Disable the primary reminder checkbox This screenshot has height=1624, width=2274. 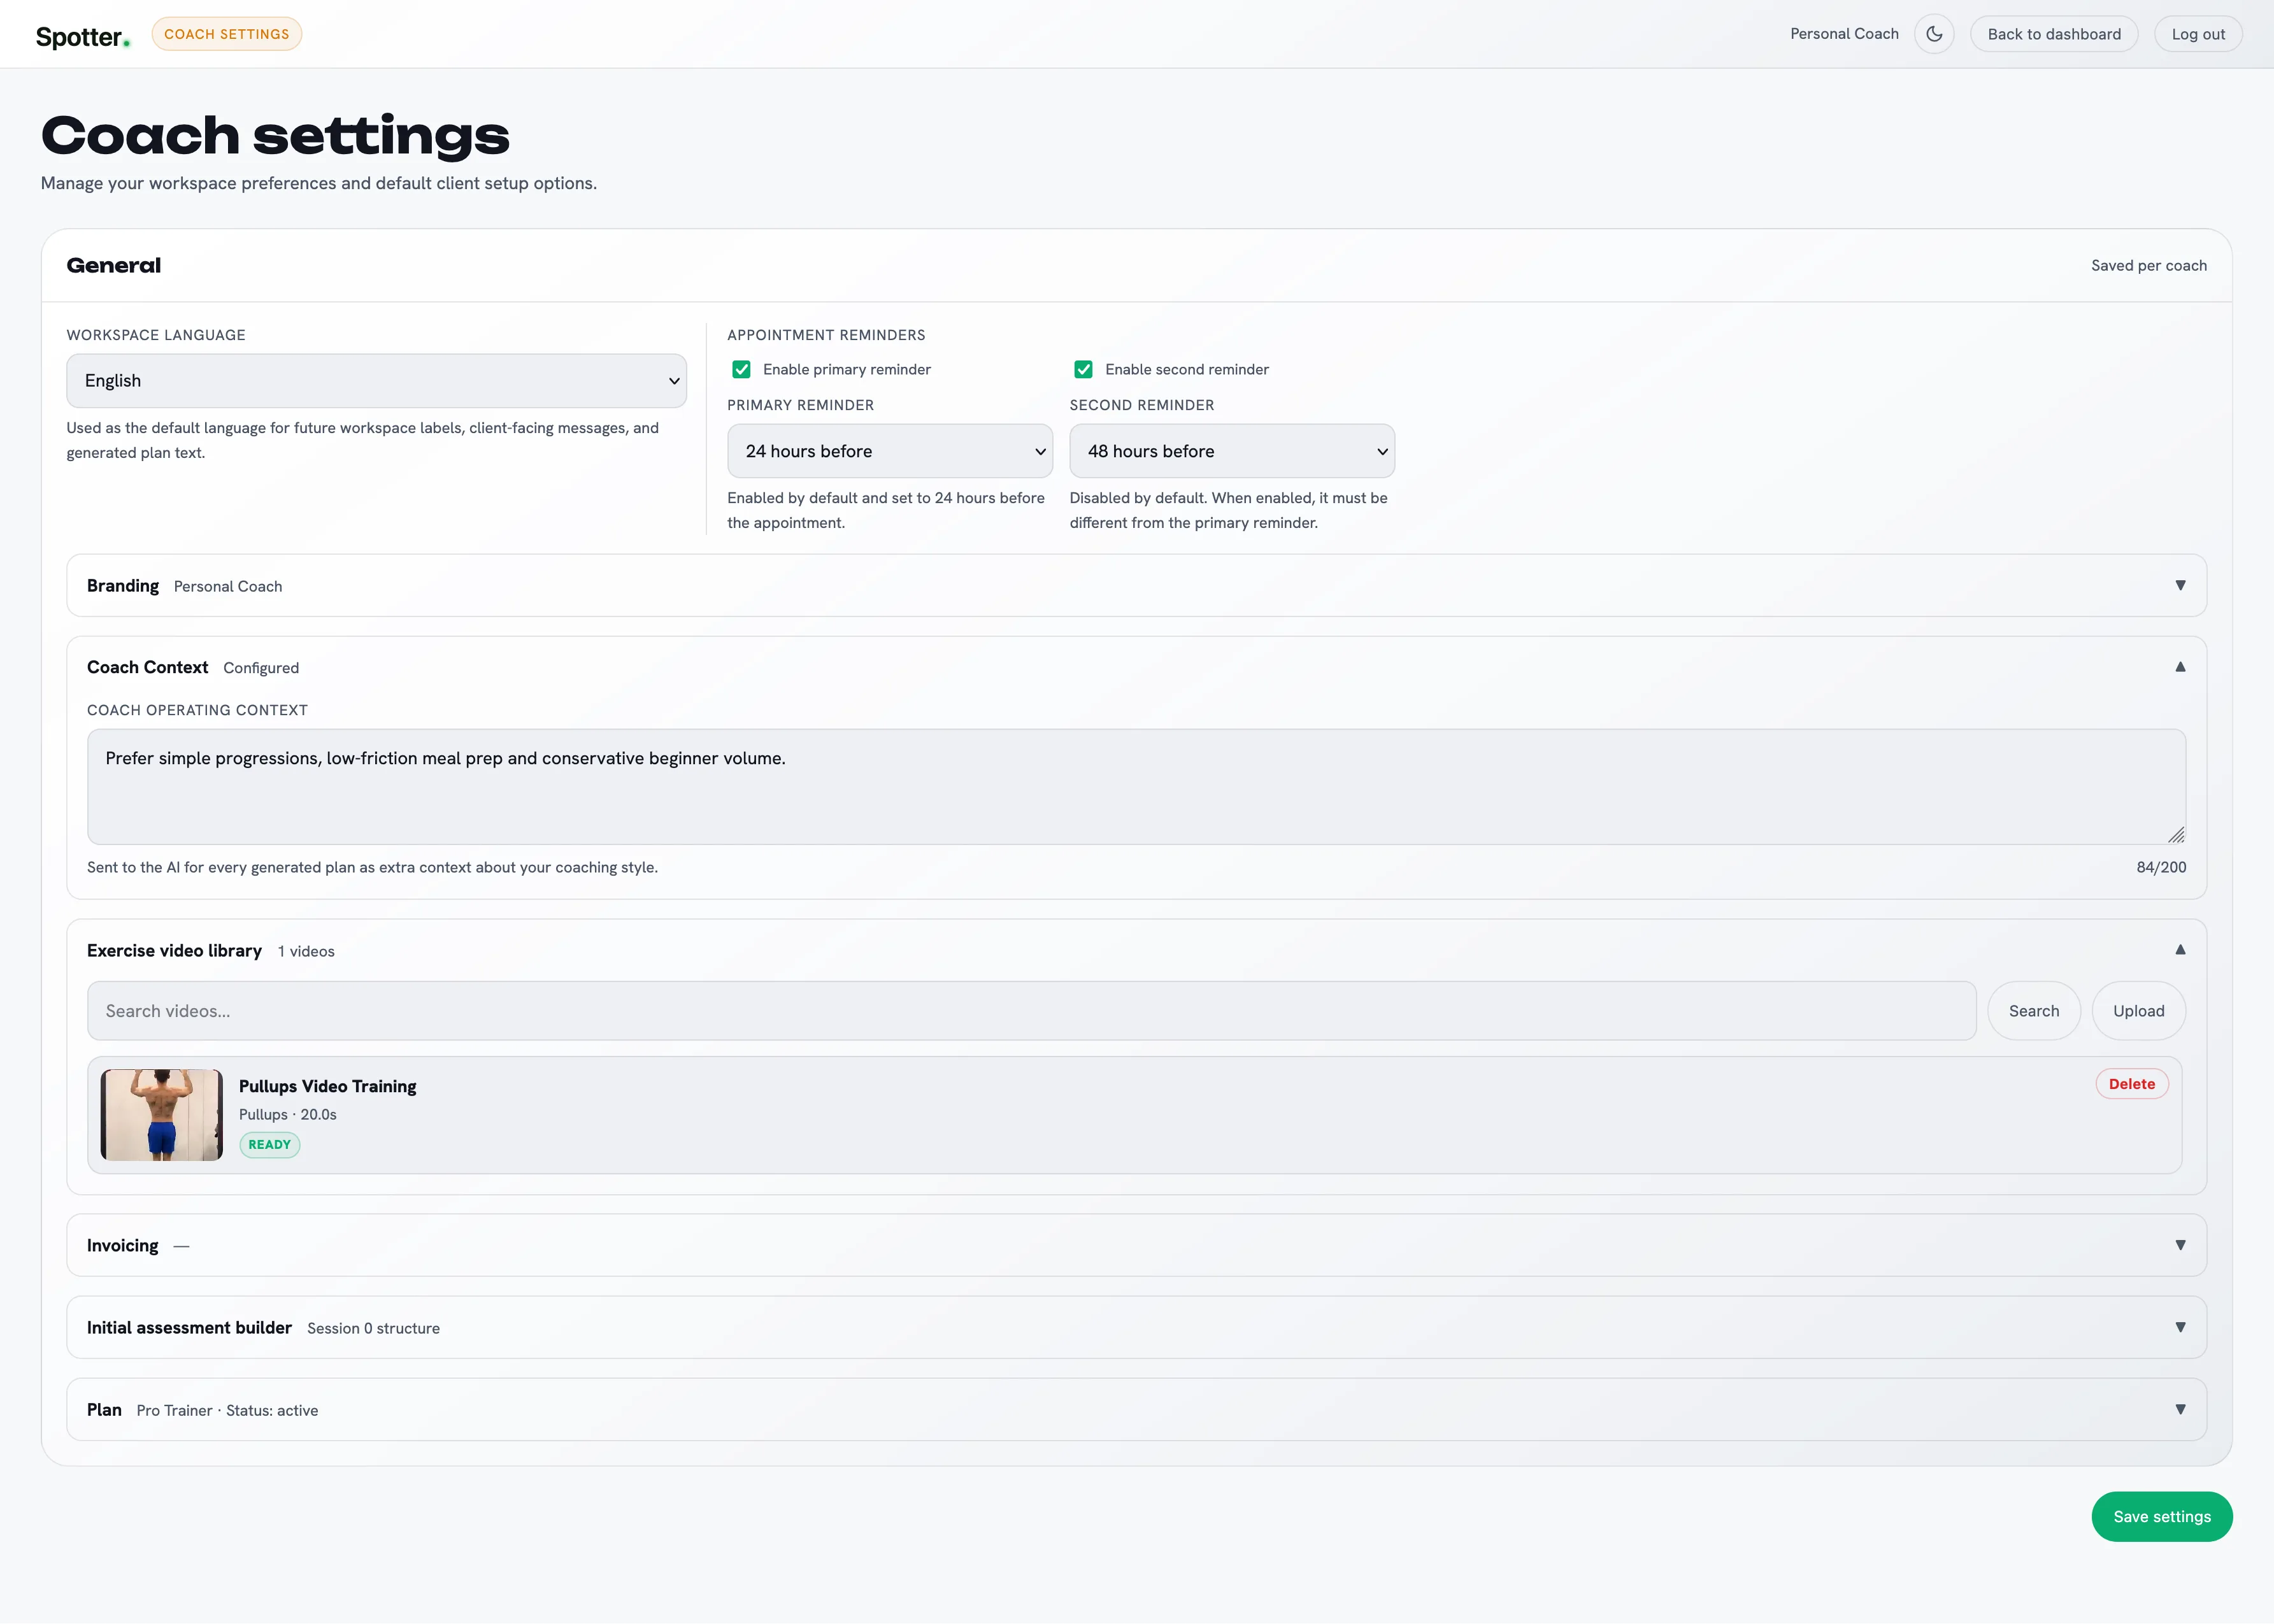point(741,369)
